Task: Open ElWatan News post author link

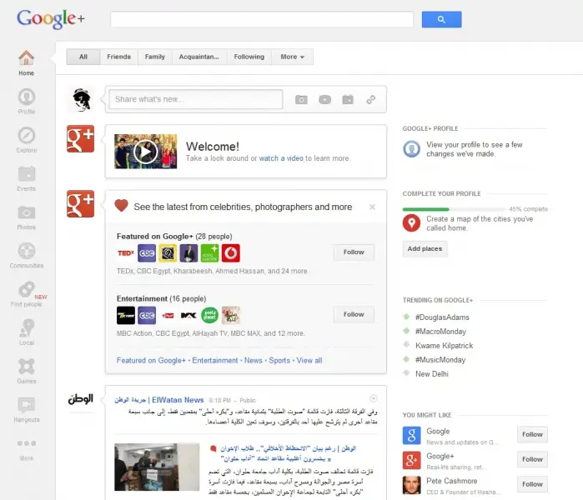Action: (x=159, y=400)
